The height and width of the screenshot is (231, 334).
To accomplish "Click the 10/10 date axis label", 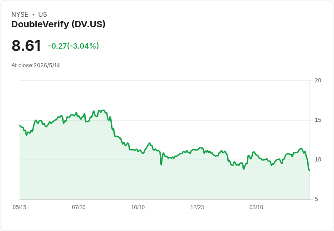I will tap(138, 207).
